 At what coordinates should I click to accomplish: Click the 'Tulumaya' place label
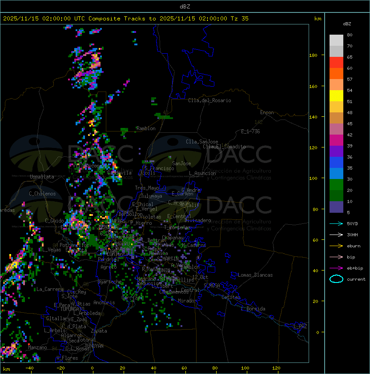[152, 196]
